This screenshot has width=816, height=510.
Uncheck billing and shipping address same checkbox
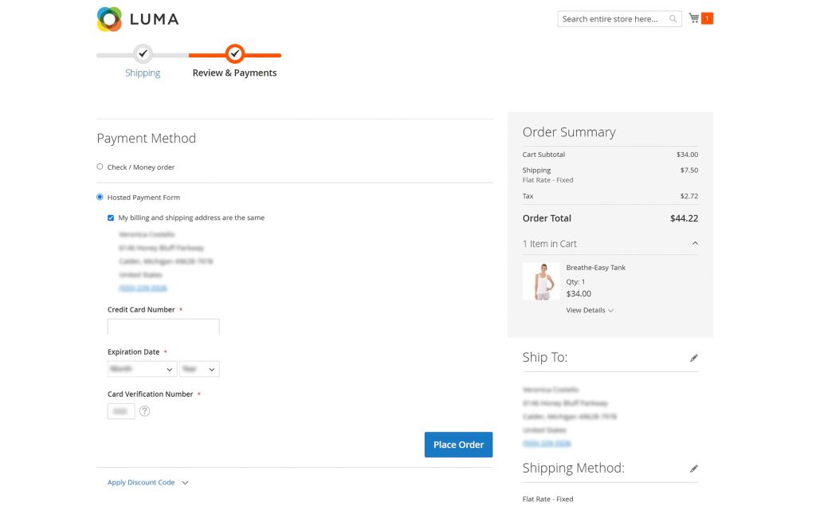tap(111, 218)
